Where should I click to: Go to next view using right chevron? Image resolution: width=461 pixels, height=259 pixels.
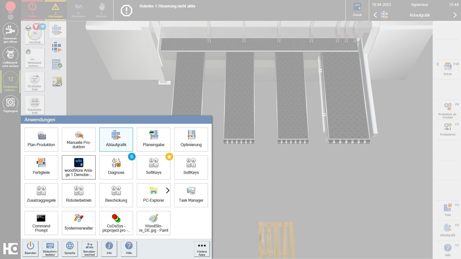455,15
